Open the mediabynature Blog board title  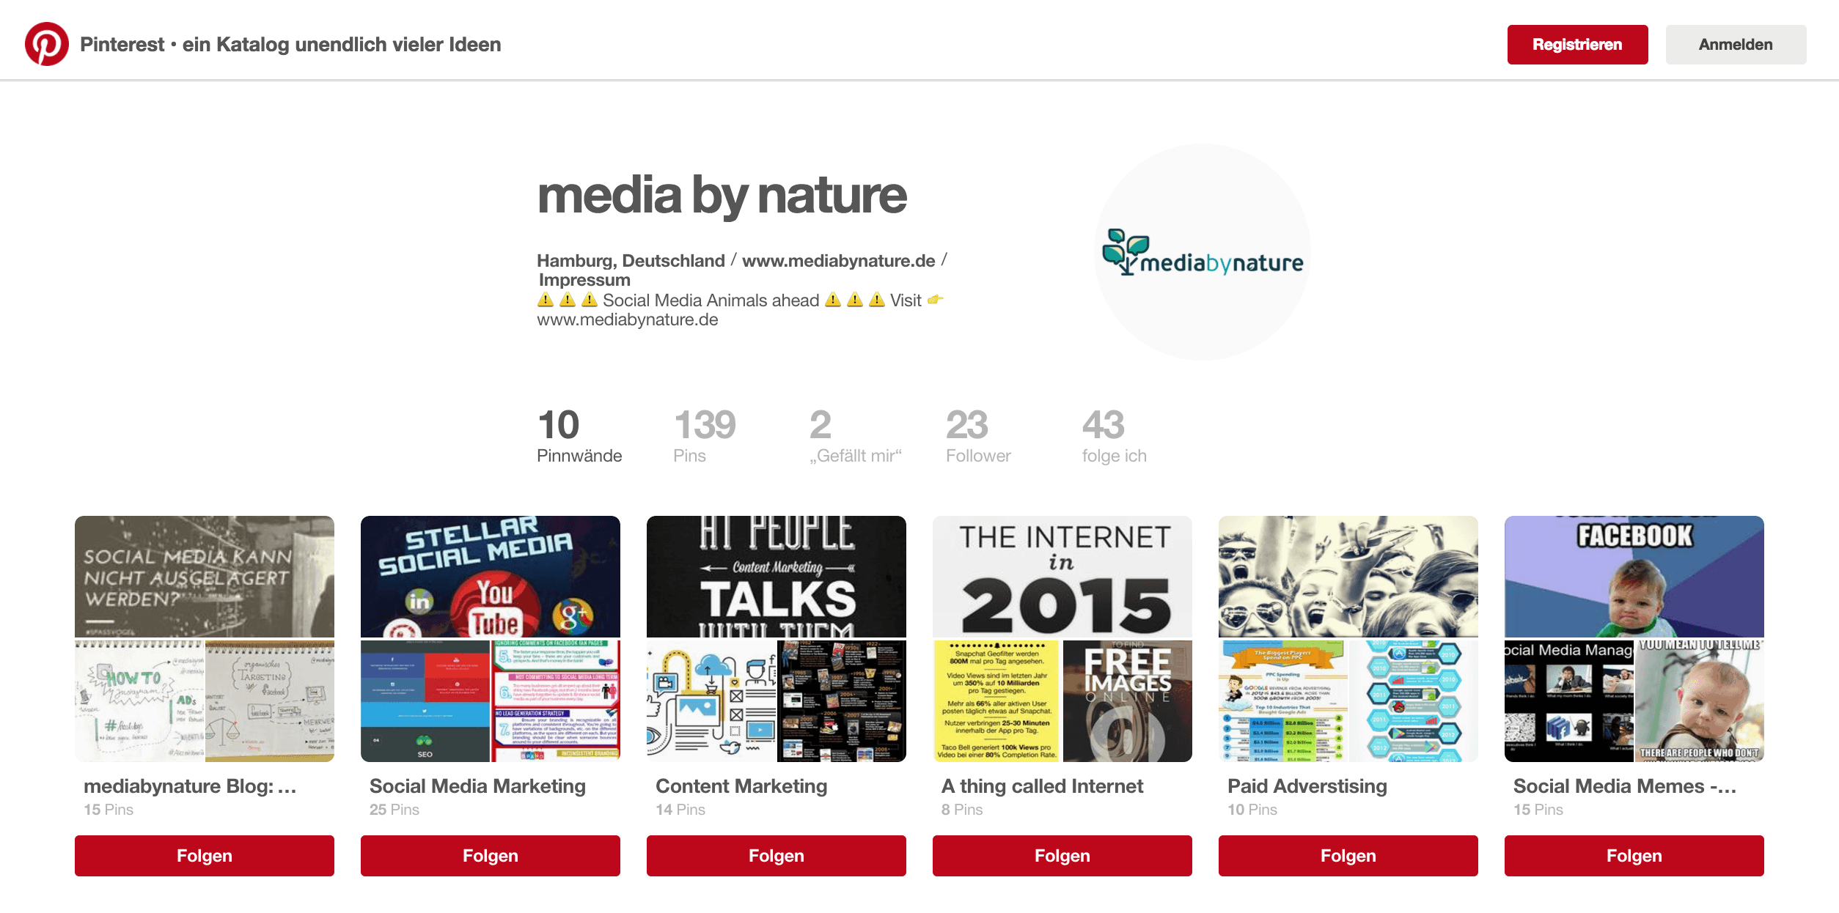click(x=190, y=786)
